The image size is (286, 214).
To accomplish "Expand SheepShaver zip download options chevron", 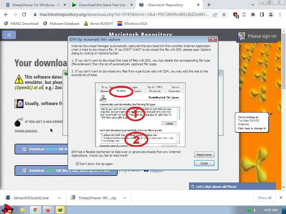I will click(125, 198).
